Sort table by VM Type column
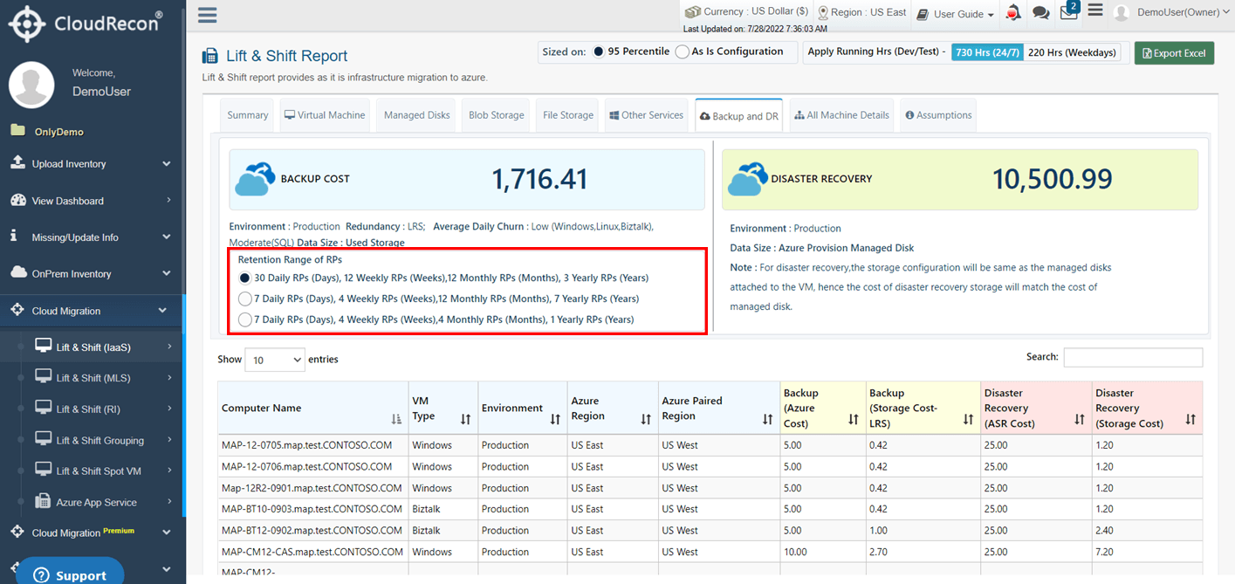The height and width of the screenshot is (584, 1235). (x=465, y=420)
